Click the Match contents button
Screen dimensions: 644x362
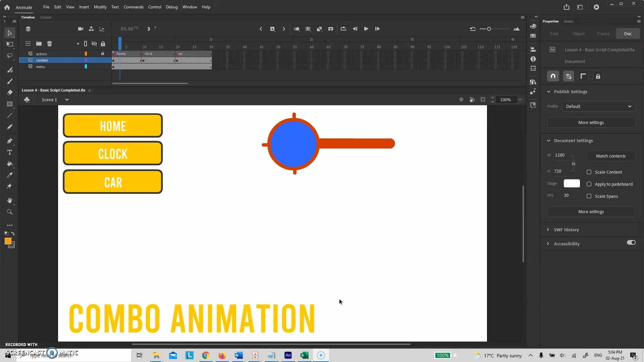(610, 156)
